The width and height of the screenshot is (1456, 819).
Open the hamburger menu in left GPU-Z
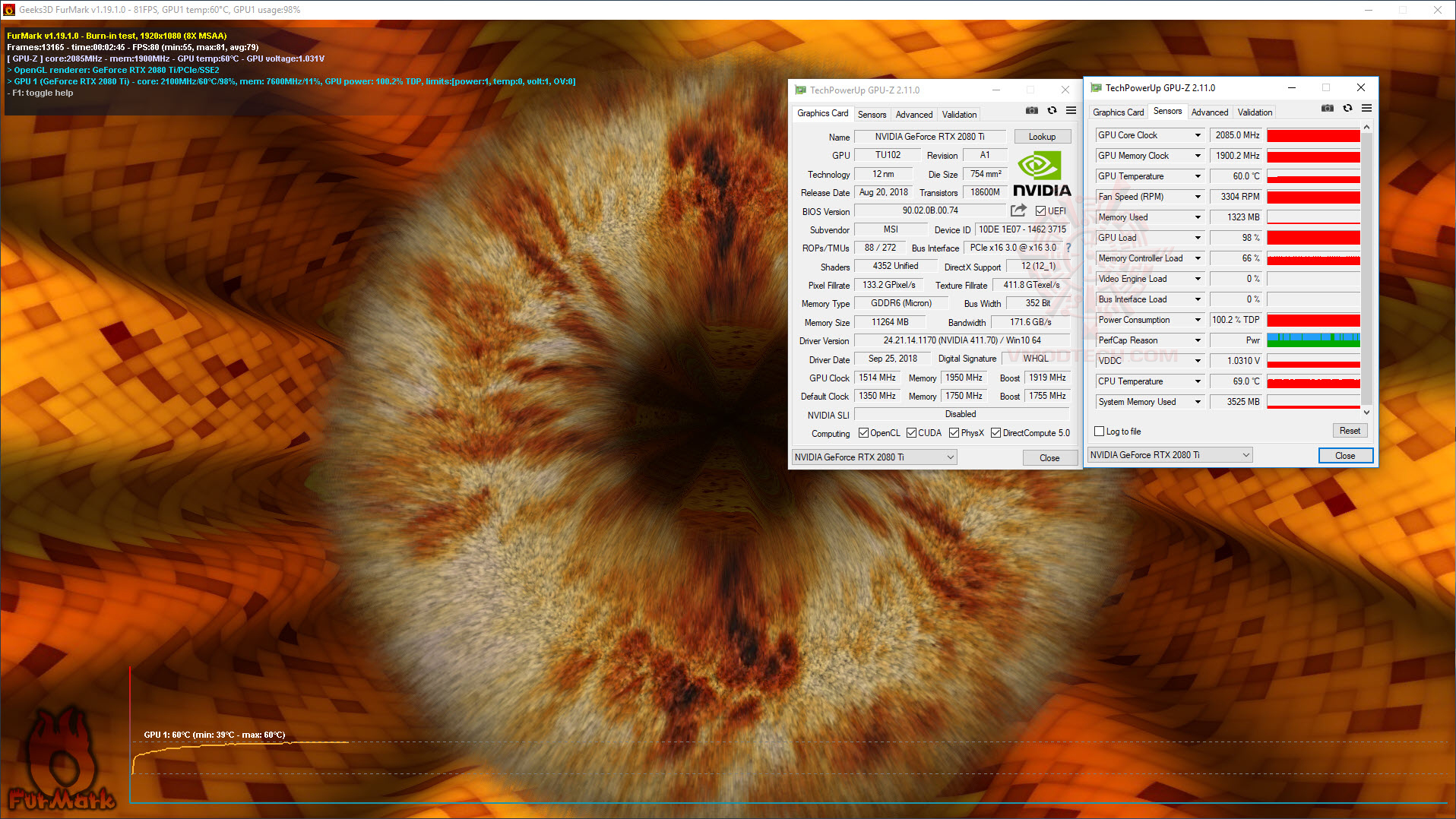coord(1071,110)
